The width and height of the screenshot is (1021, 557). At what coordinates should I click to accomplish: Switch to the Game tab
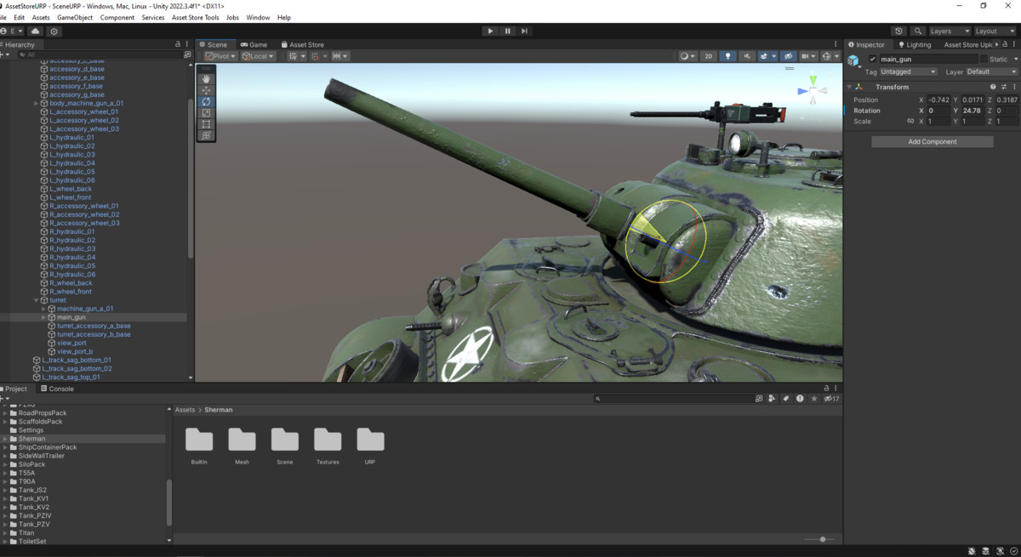(x=254, y=44)
